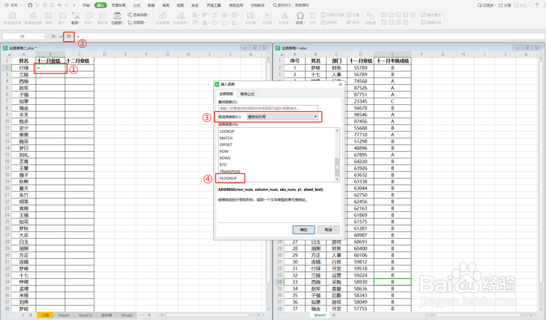Close the 插入函数 dialog
This screenshot has width=546, height=320.
(x=340, y=84)
